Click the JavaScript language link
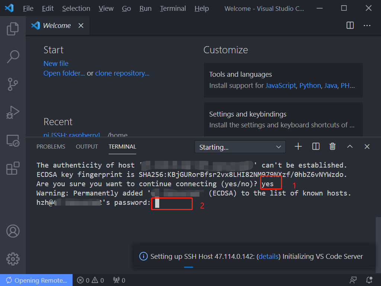The width and height of the screenshot is (381, 286). click(281, 86)
